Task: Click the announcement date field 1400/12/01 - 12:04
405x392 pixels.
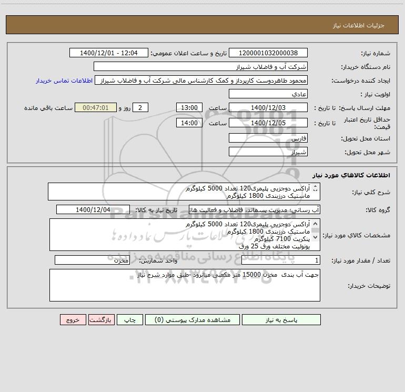Action: 109,53
